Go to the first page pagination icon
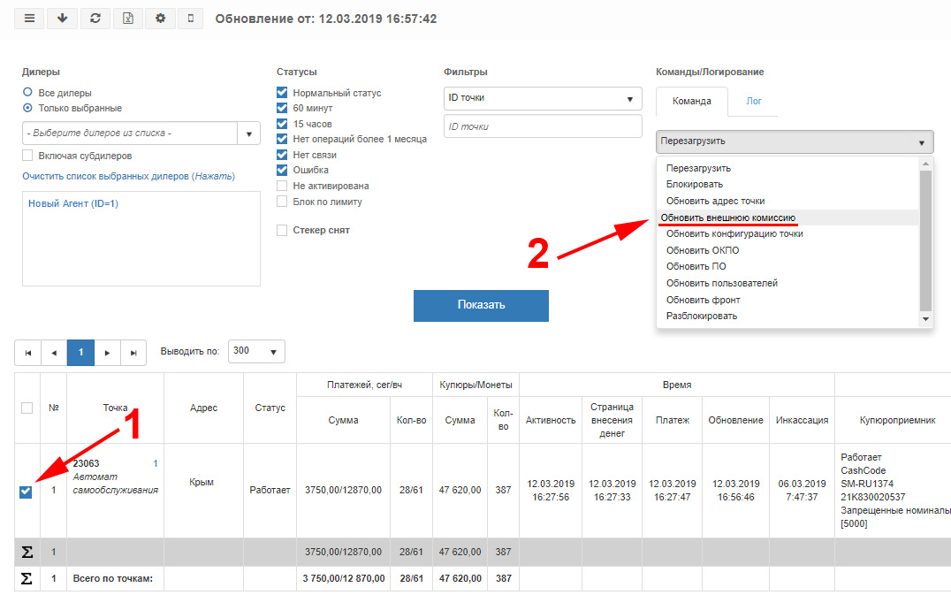951x595 pixels. [28, 353]
